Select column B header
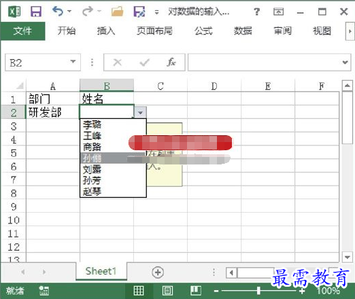This screenshot has width=355, height=299. tap(107, 86)
